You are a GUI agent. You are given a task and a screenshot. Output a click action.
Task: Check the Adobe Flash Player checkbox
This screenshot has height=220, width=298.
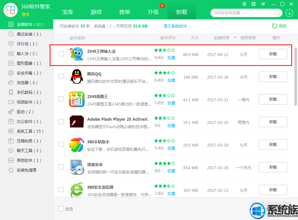click(x=61, y=121)
